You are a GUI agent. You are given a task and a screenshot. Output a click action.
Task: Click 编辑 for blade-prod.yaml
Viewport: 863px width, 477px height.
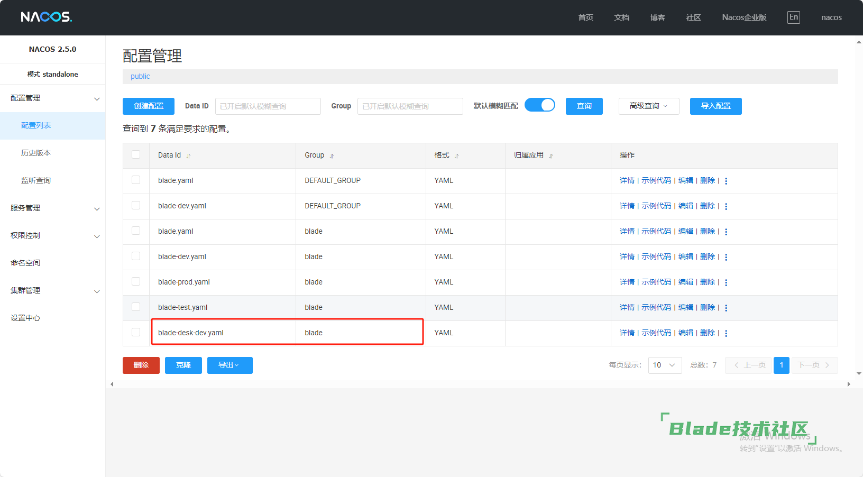point(686,282)
